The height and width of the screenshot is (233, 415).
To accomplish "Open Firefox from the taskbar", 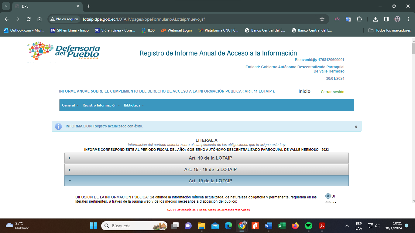I will pyautogui.click(x=295, y=226).
